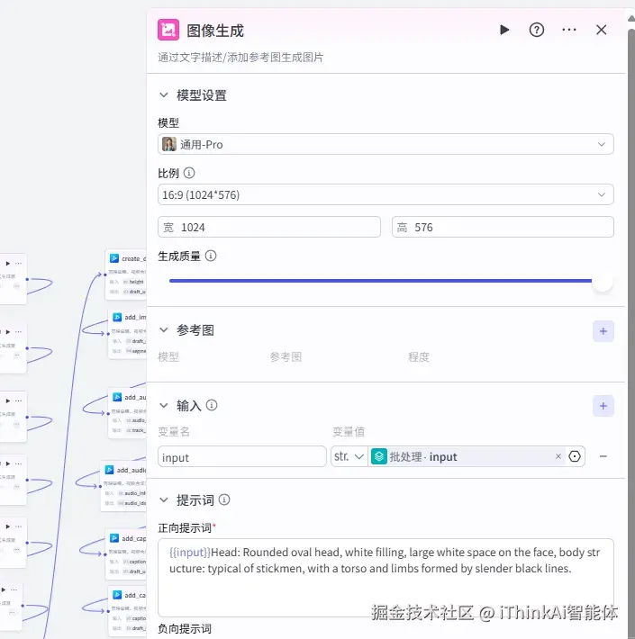This screenshot has width=635, height=639.
Task: Open the str. type dropdown
Action: (349, 456)
